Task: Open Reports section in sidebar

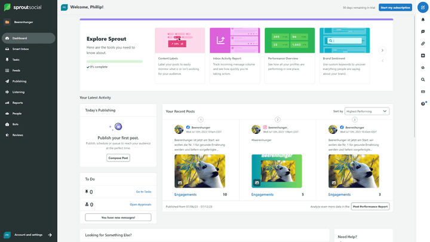Action: 17,103
